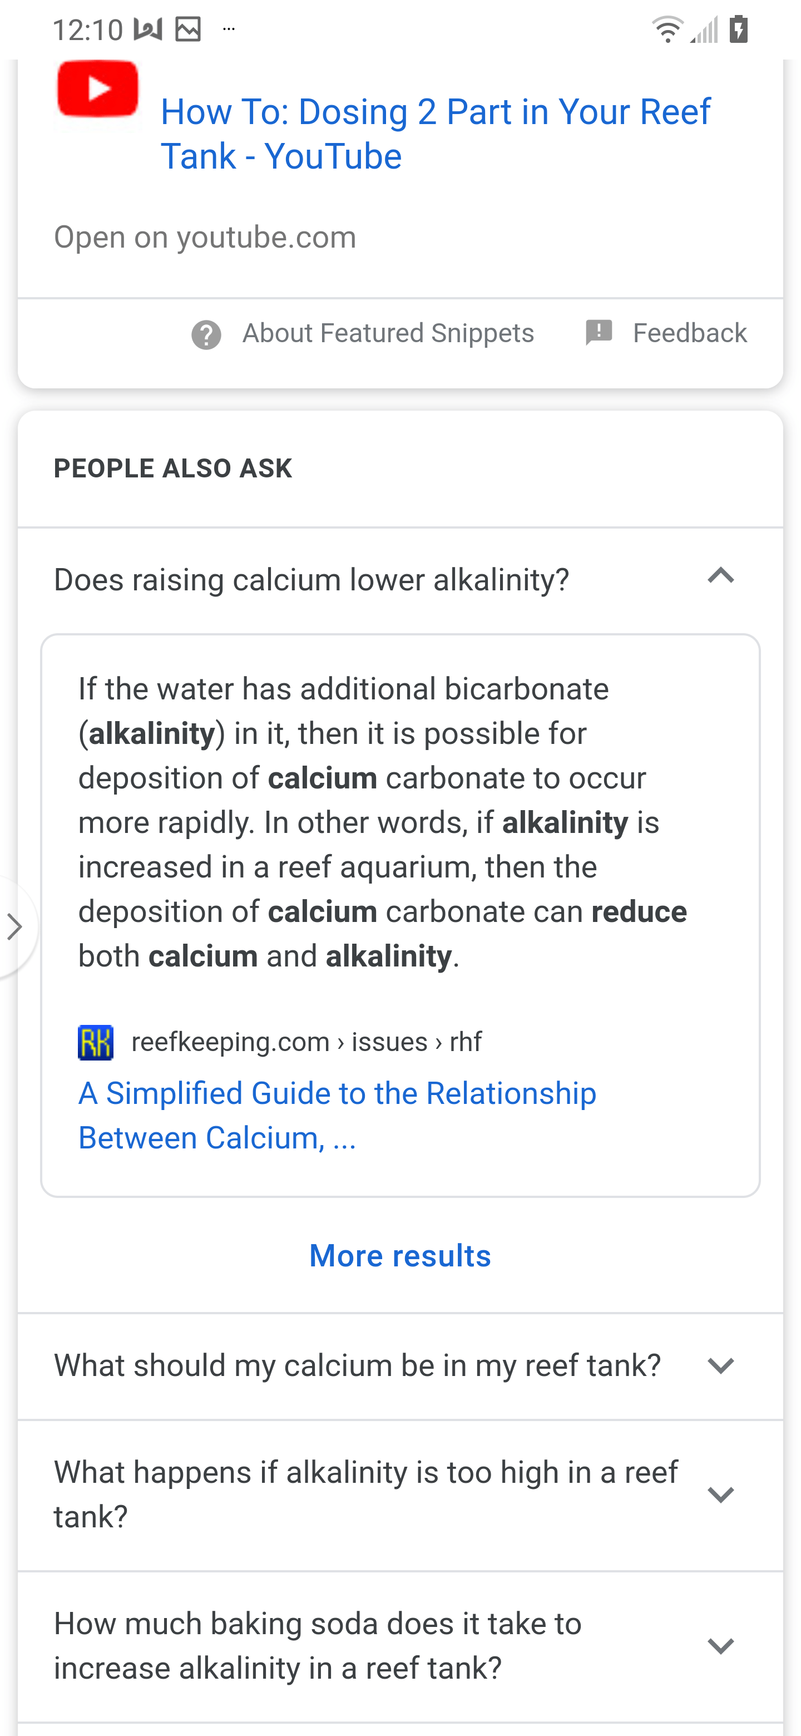Open 'A Simplified Guide to the Relationship' link

(x=337, y=1116)
